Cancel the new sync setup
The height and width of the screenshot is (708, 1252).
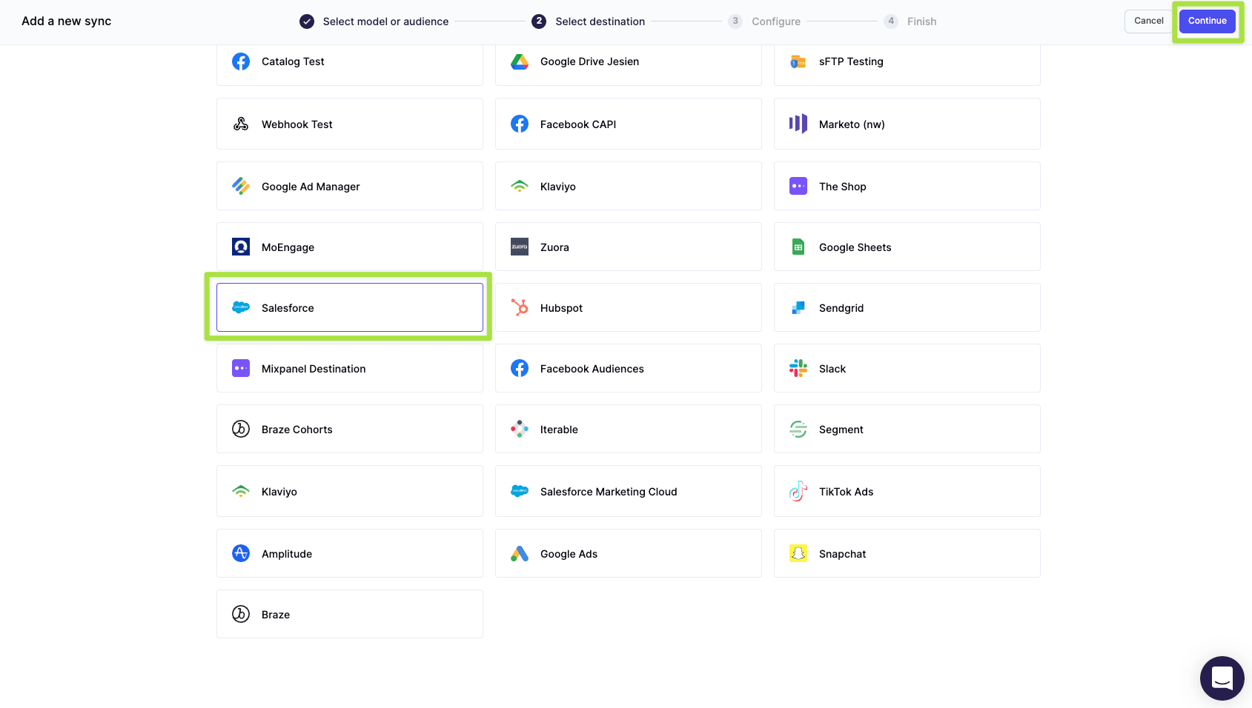pyautogui.click(x=1148, y=21)
